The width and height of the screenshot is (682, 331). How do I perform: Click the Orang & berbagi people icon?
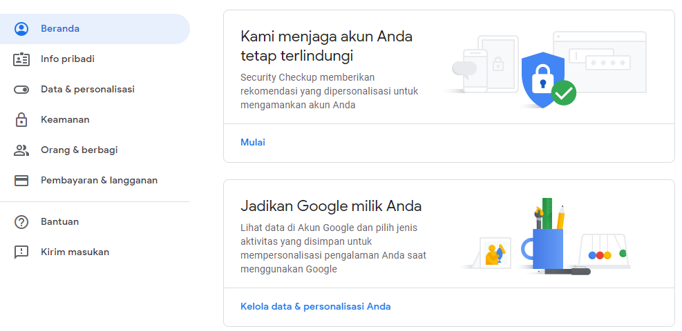click(x=21, y=150)
